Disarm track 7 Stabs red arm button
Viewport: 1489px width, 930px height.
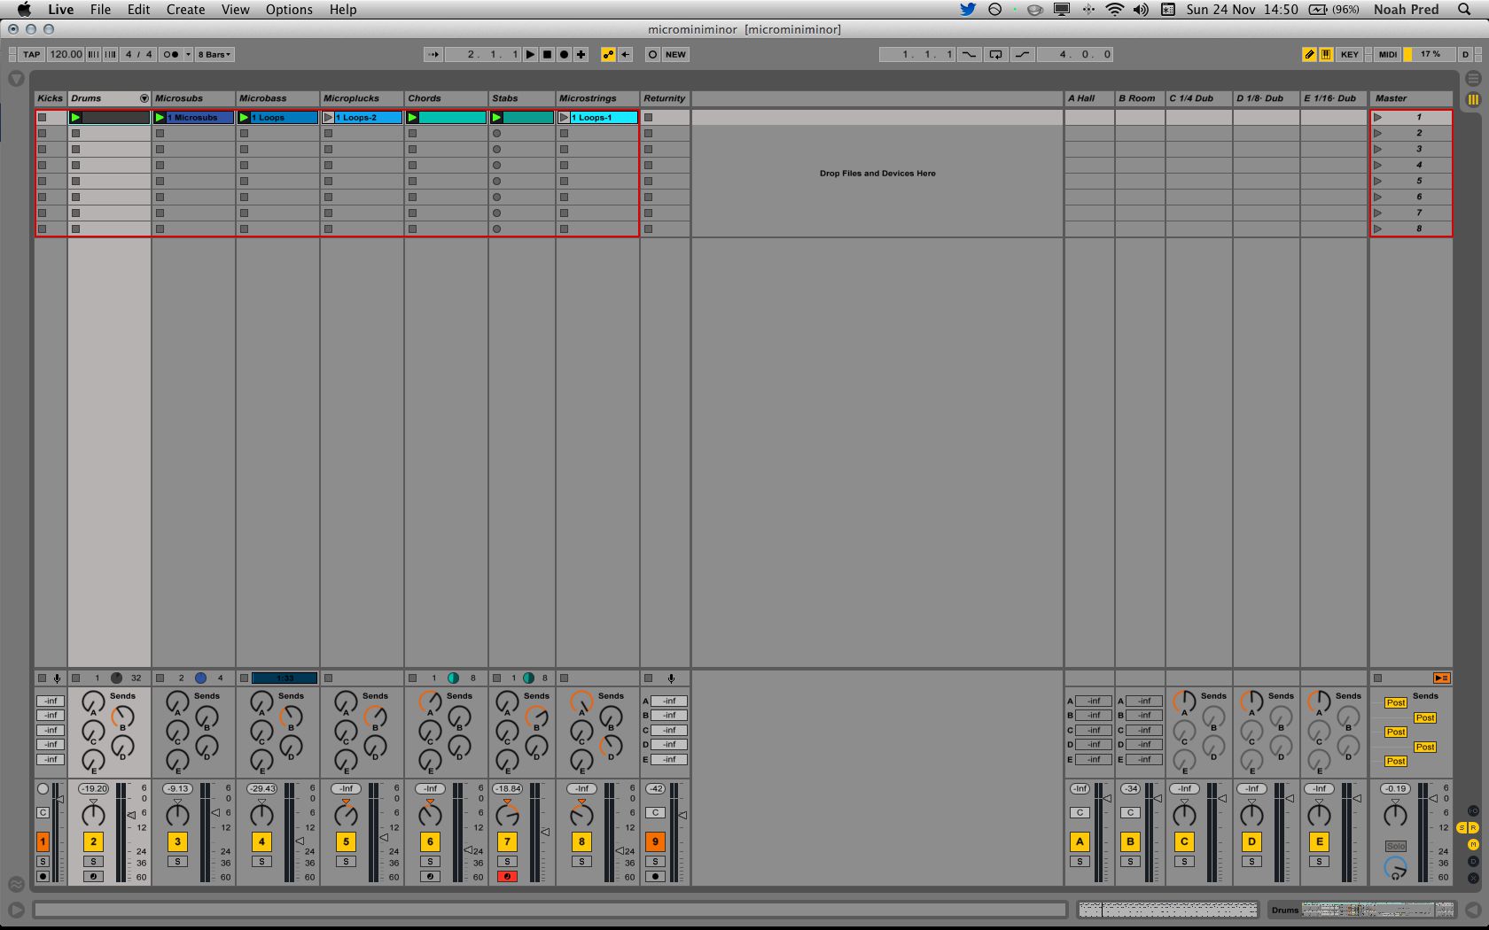[x=507, y=877]
